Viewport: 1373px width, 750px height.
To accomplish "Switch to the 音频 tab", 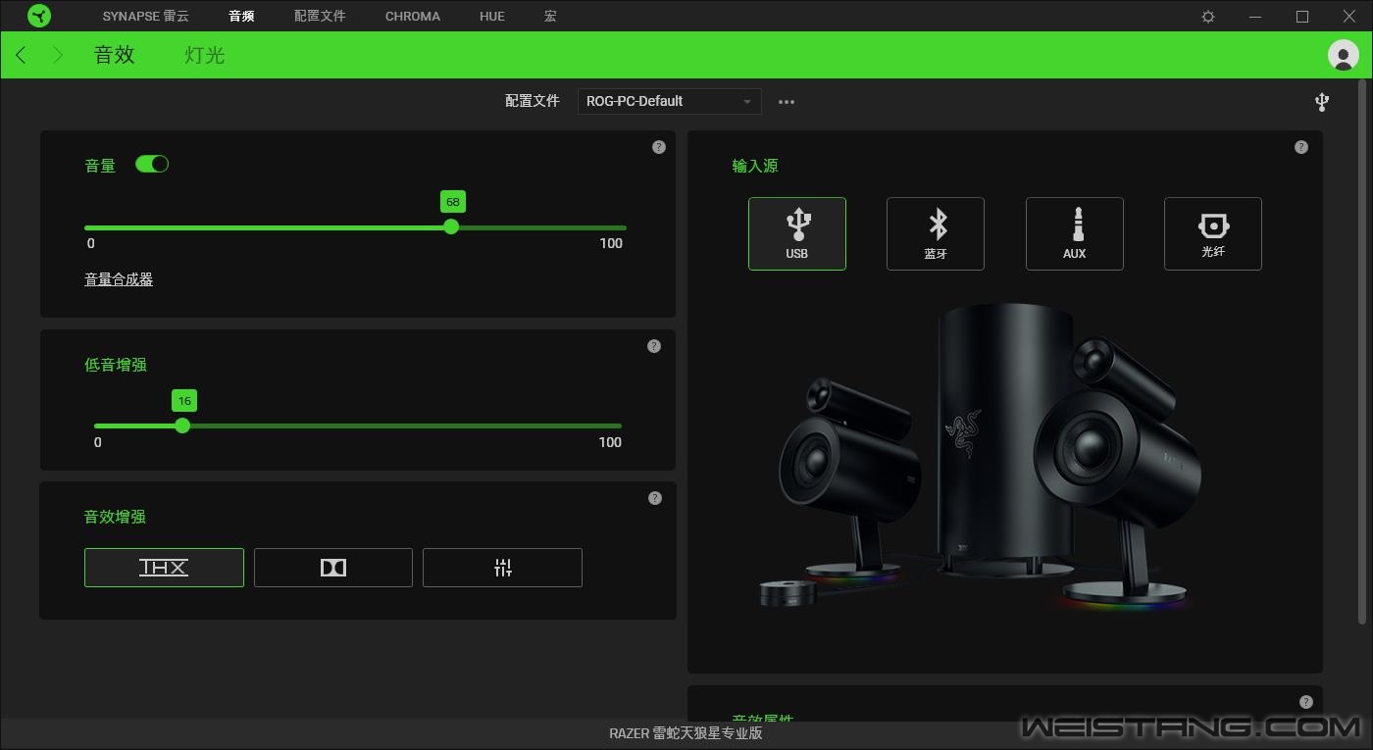I will pos(241,17).
